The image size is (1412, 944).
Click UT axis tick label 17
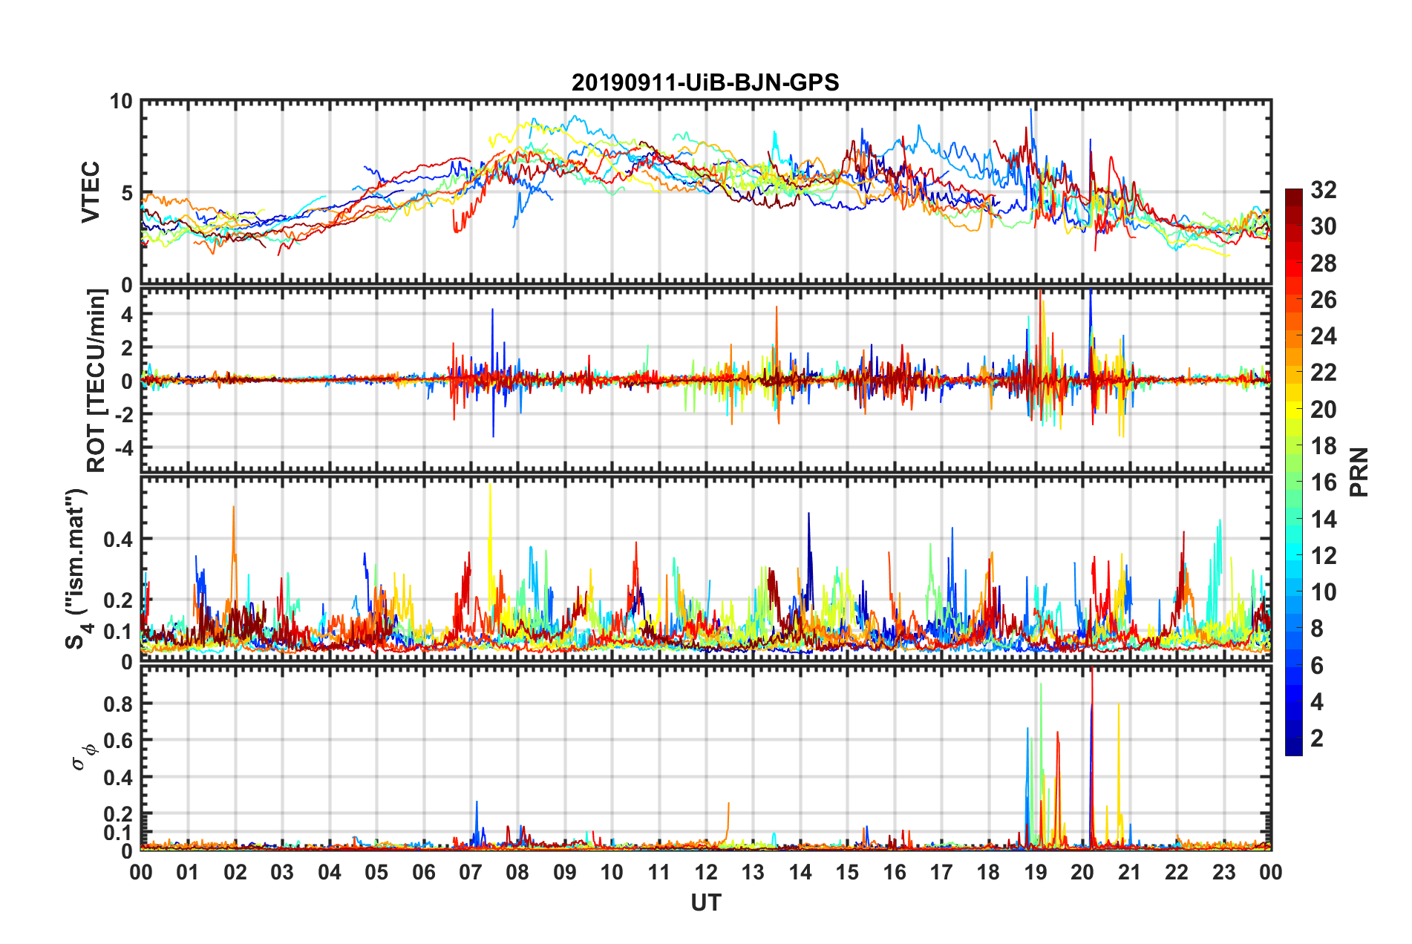tap(941, 872)
